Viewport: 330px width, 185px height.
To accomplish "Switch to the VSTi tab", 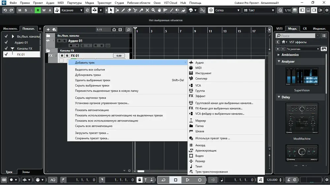I will tap(279, 29).
